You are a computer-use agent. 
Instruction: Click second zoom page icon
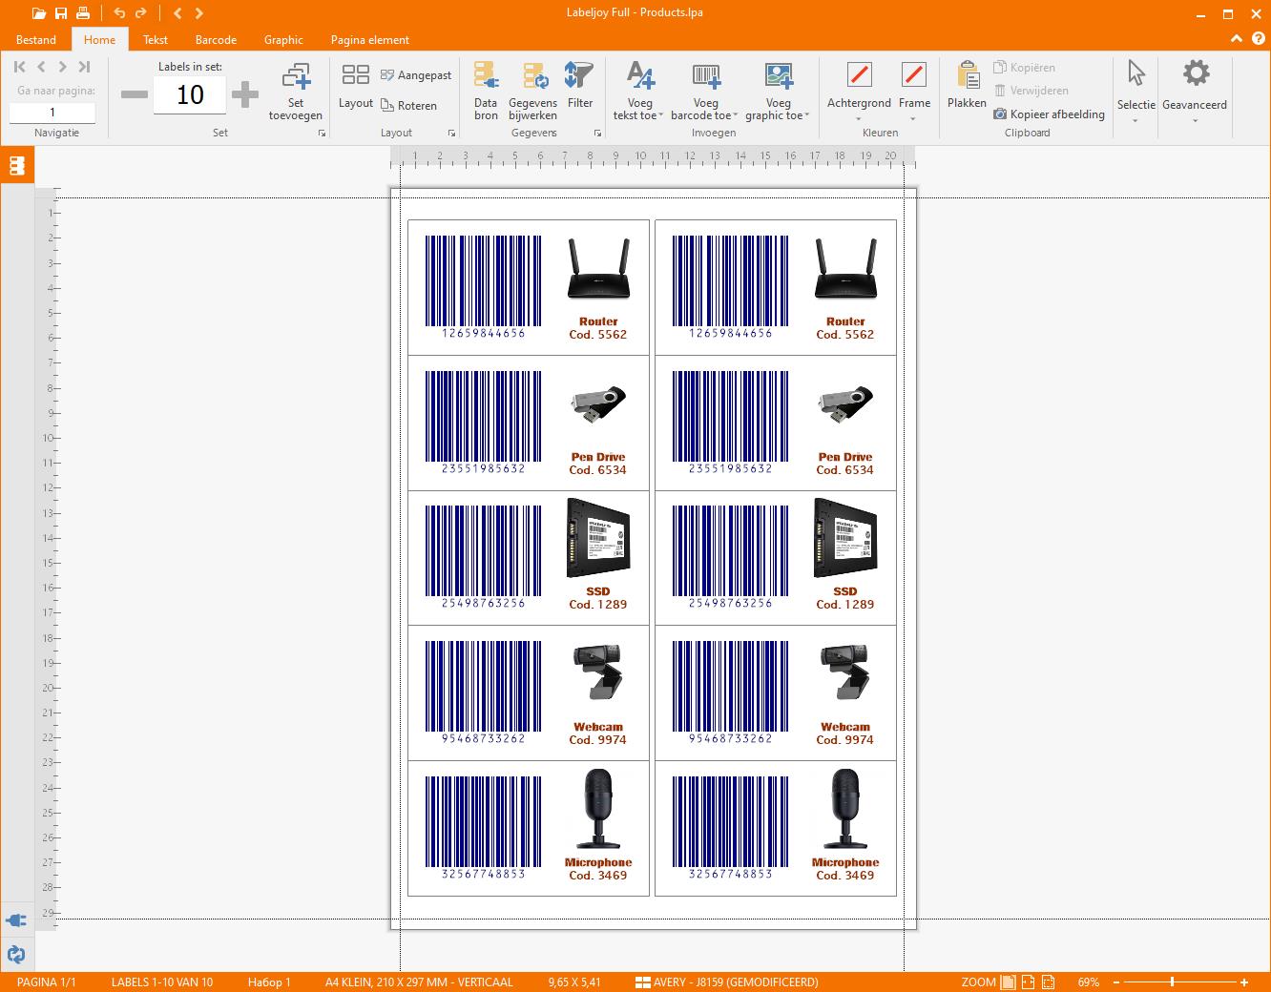1028,982
